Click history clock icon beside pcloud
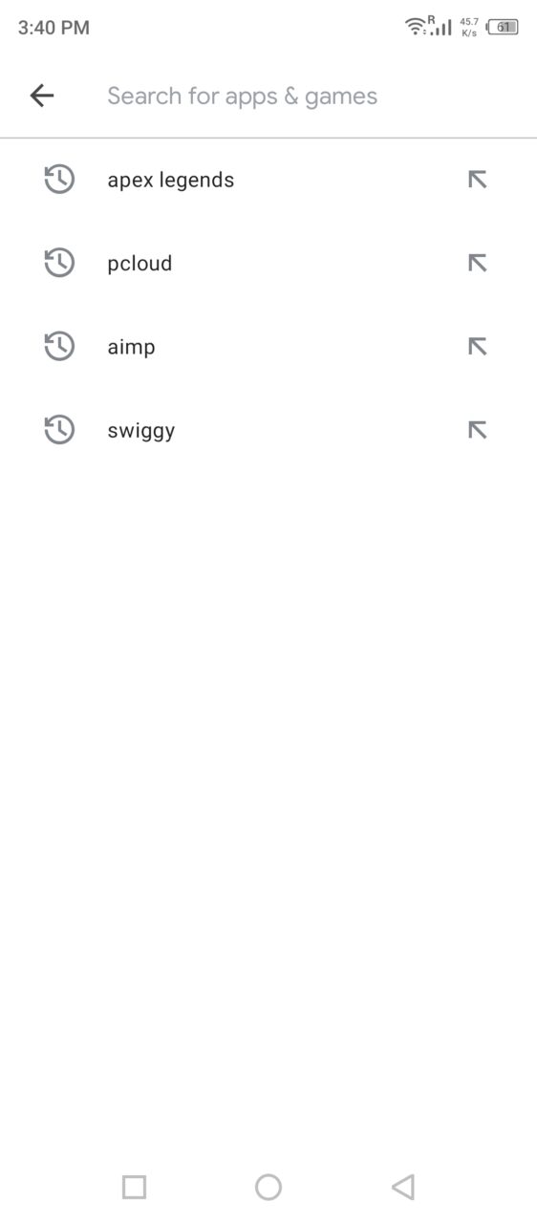The width and height of the screenshot is (537, 1223). (59, 263)
